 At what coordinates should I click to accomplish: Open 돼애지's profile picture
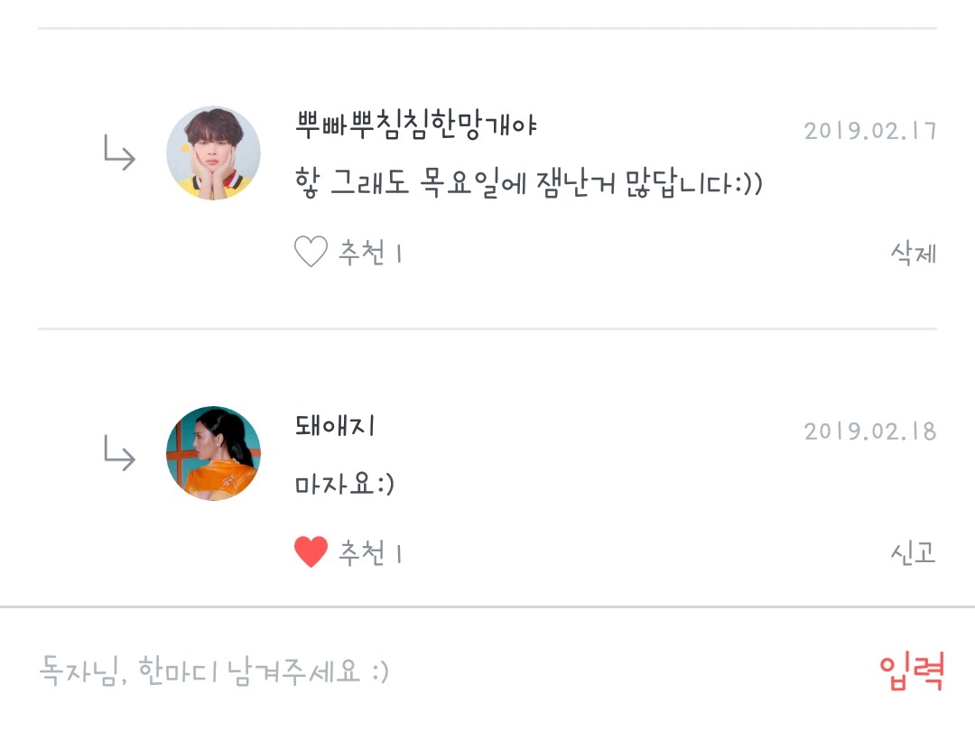click(x=214, y=453)
